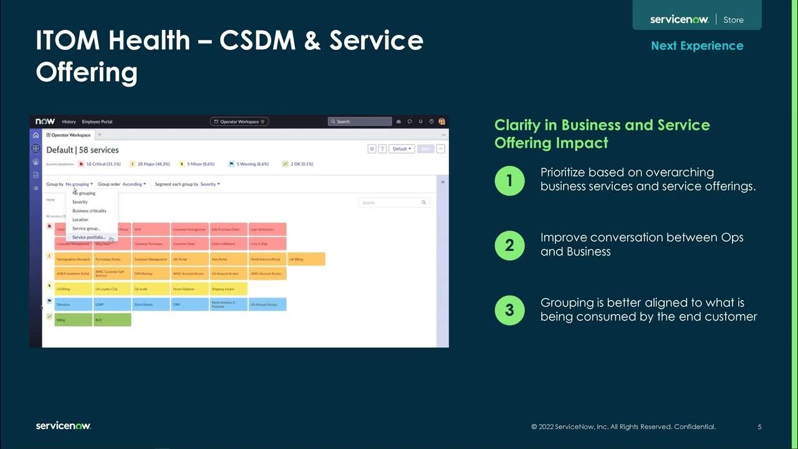Screen dimensions: 798x449
Task: Select Location grouping option
Action: click(80, 220)
